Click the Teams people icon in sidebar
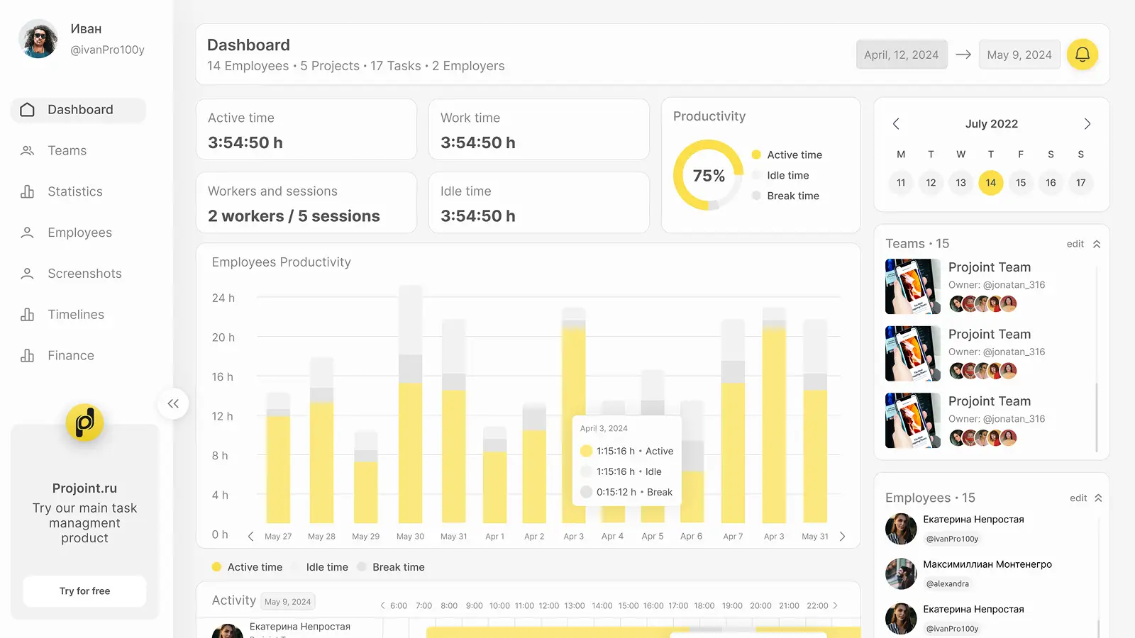 28,151
